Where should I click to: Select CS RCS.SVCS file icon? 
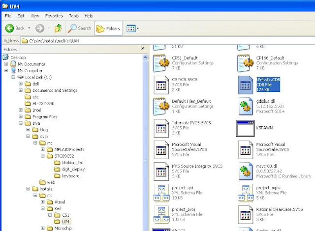(x=161, y=85)
